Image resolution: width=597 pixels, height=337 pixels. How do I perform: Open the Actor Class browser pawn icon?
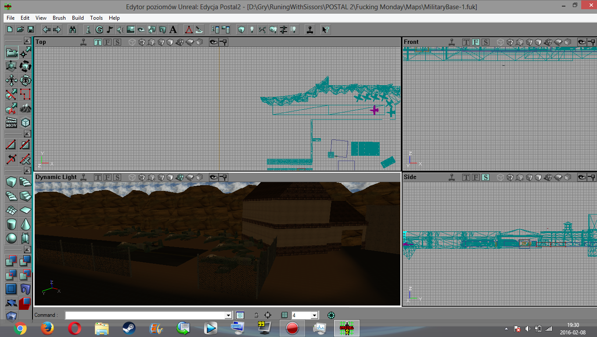(89, 29)
